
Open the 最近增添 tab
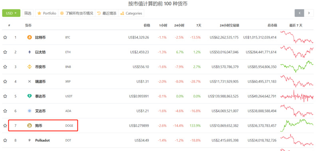106,13
